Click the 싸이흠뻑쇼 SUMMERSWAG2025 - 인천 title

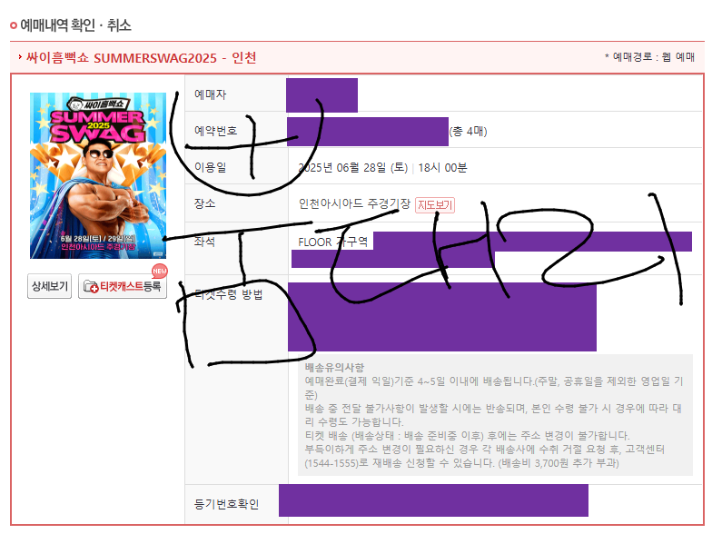tap(142, 58)
